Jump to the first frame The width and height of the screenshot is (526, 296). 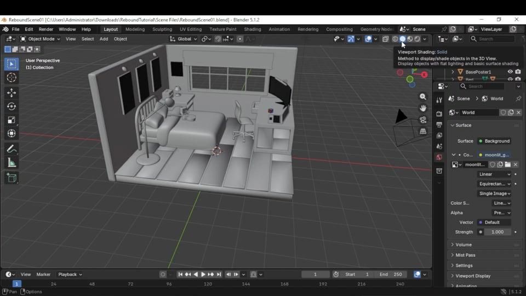180,274
